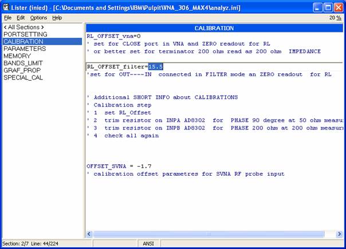This screenshot has width=346, height=249.
Task: Open the BANDS_LIMIT section
Action: pyautogui.click(x=23, y=63)
